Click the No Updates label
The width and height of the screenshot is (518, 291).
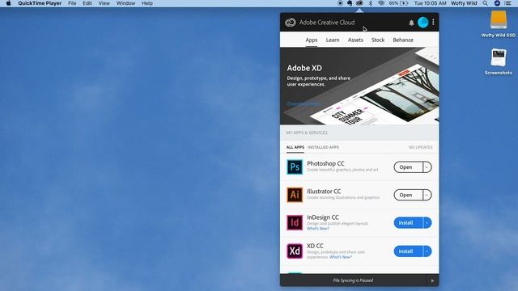pyautogui.click(x=421, y=147)
